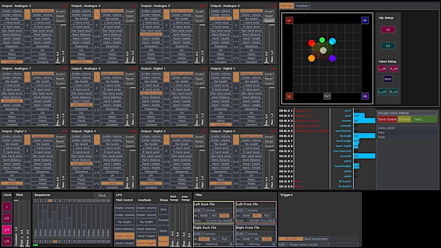The height and width of the screenshot is (248, 441).
Task: Select step 5 in the top Sequencer row
Action: (55, 200)
